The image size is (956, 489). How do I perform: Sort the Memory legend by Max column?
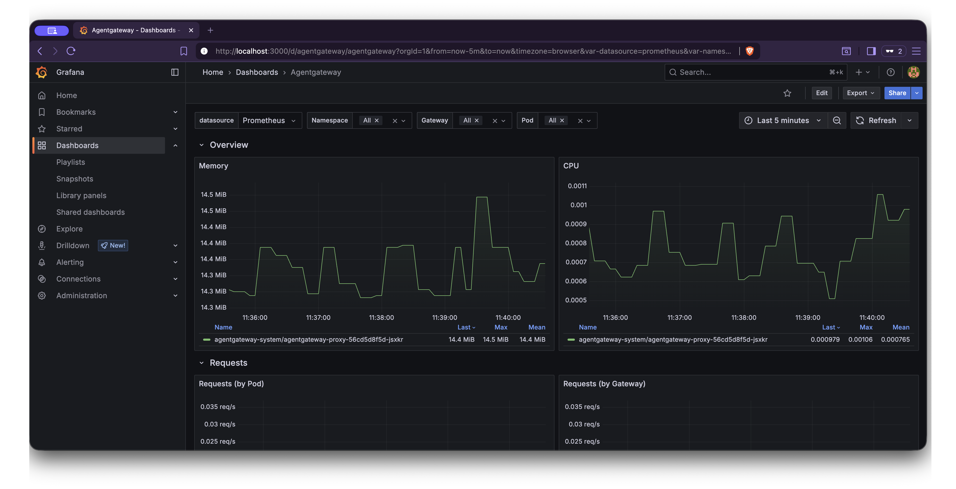pos(501,327)
